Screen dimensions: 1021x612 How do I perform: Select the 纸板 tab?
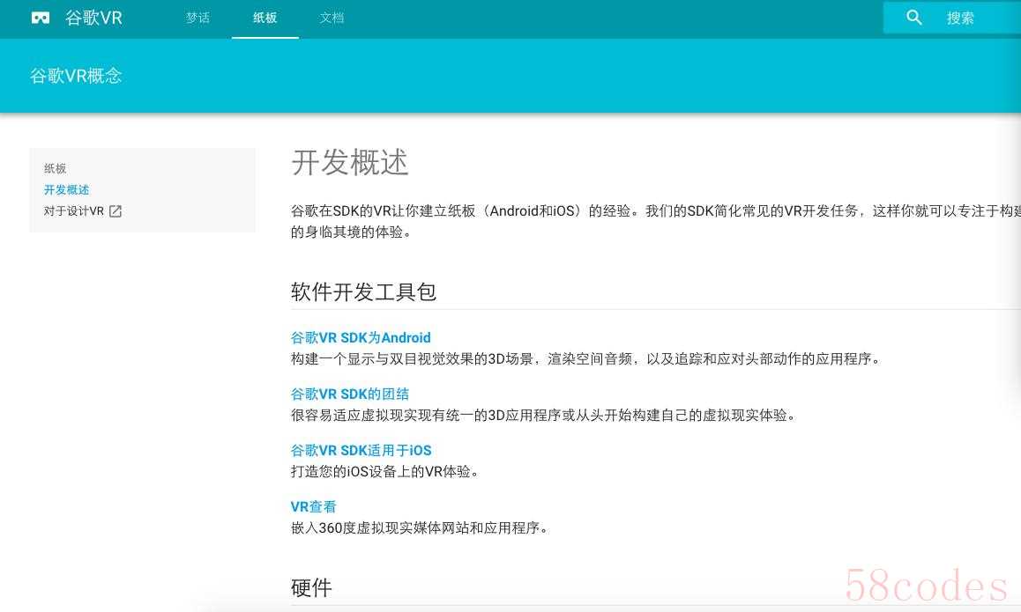(265, 18)
